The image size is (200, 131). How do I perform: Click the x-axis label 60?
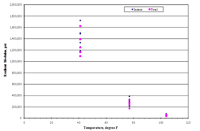pos(106,123)
